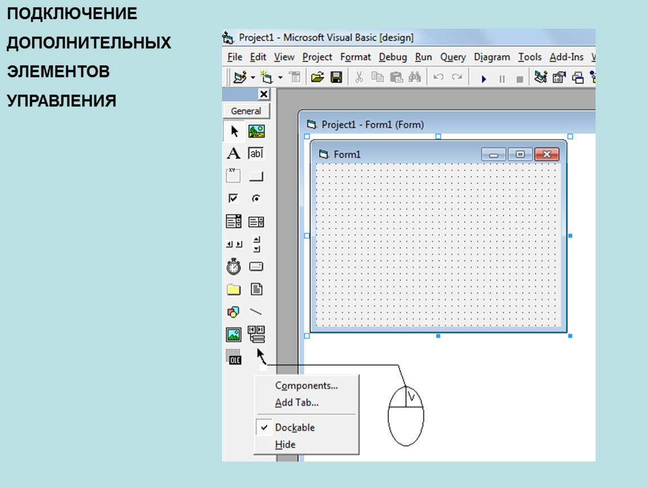
Task: Click the Undo toolbar arrow
Action: click(438, 77)
